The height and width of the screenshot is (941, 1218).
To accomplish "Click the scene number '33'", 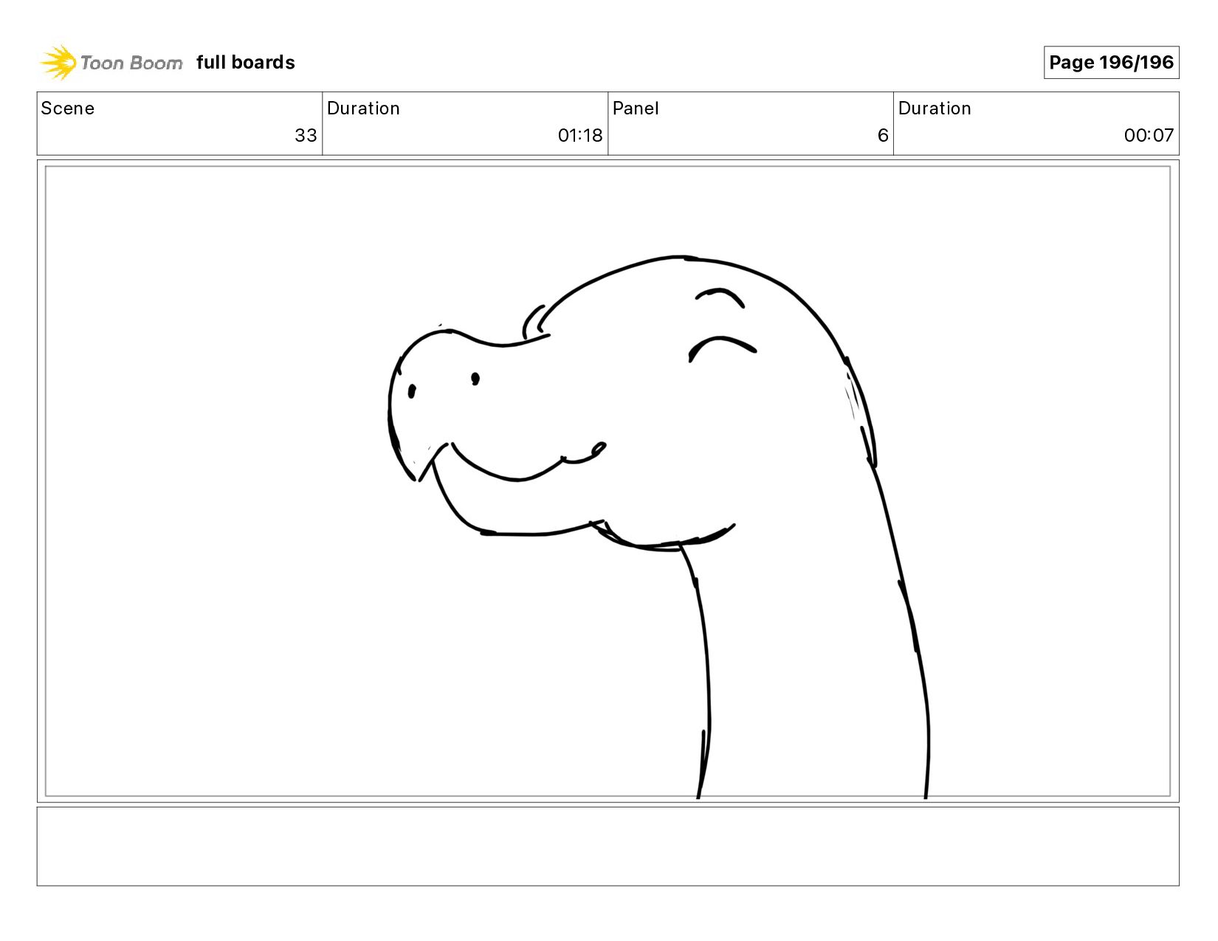I will (x=306, y=136).
